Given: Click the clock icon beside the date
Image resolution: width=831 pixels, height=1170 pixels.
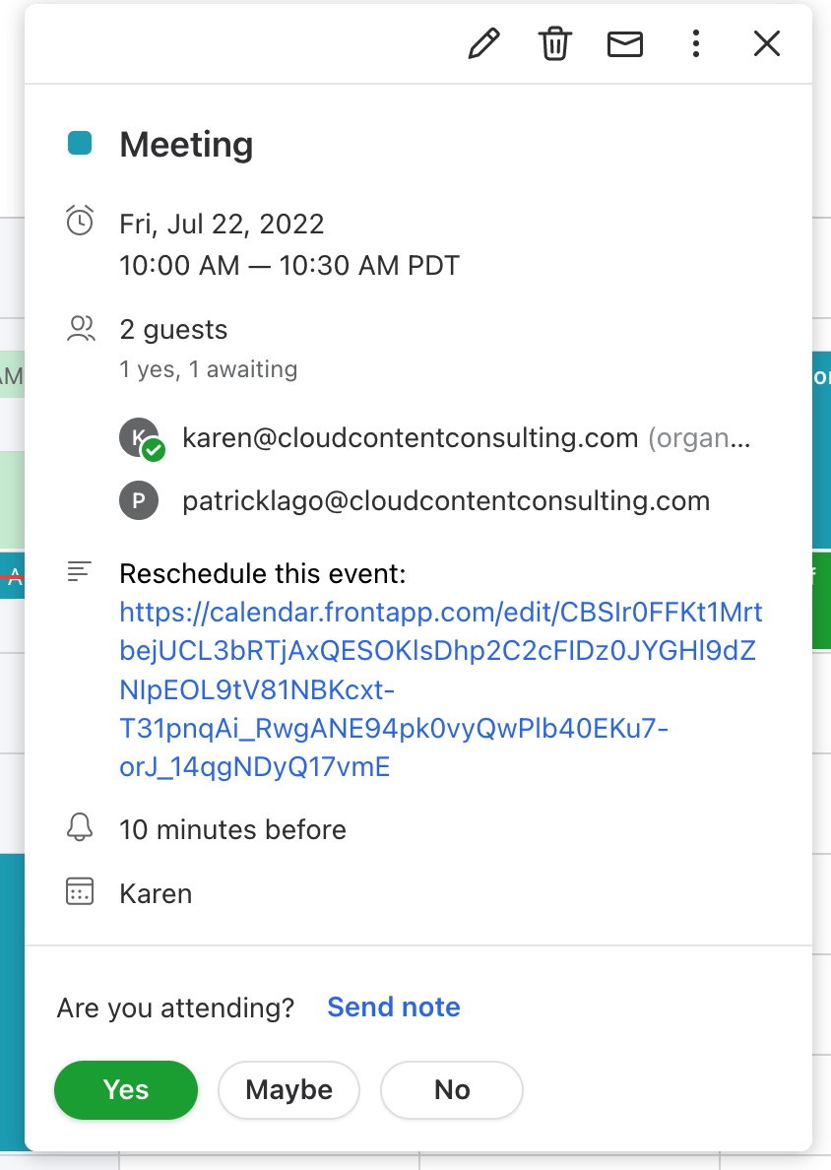Looking at the screenshot, I should point(80,221).
